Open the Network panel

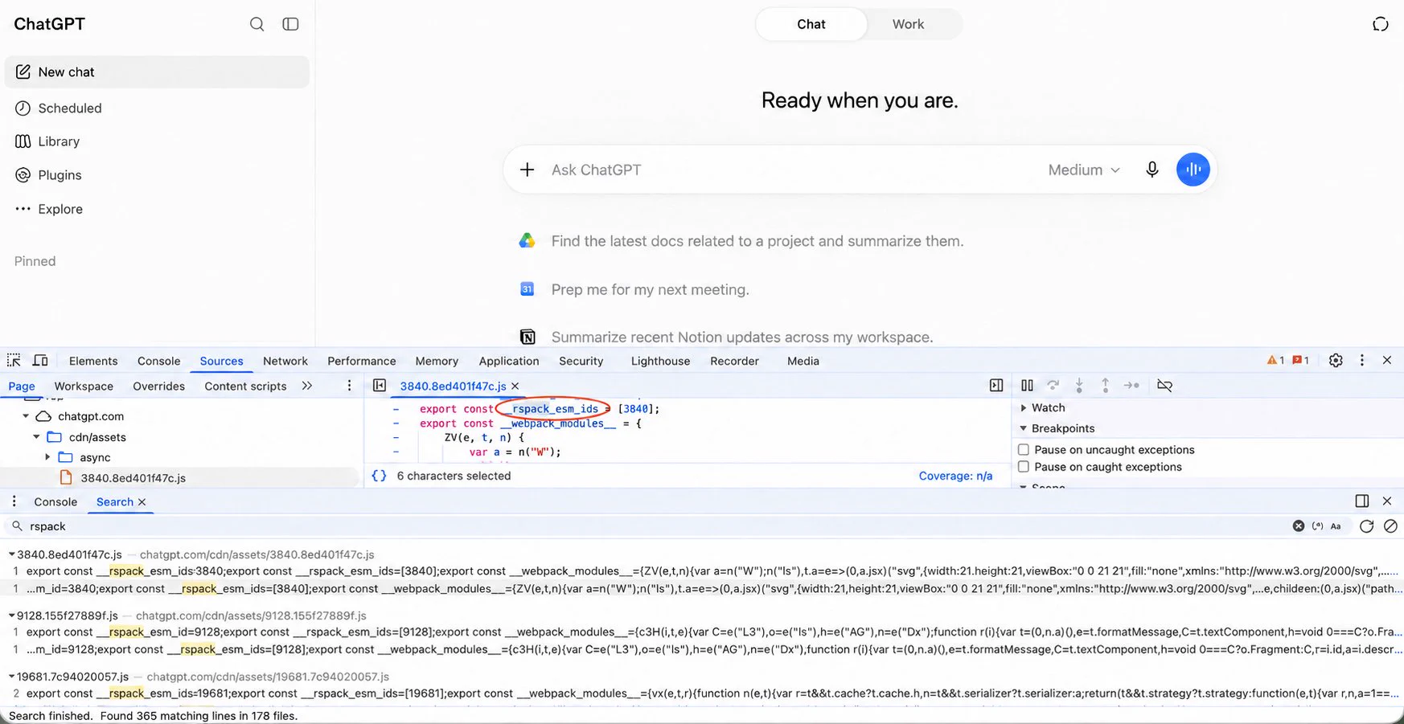(285, 361)
